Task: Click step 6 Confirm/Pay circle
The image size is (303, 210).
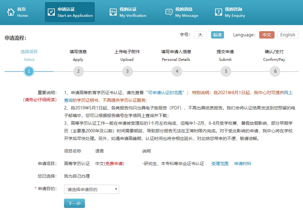Action: coord(275,72)
